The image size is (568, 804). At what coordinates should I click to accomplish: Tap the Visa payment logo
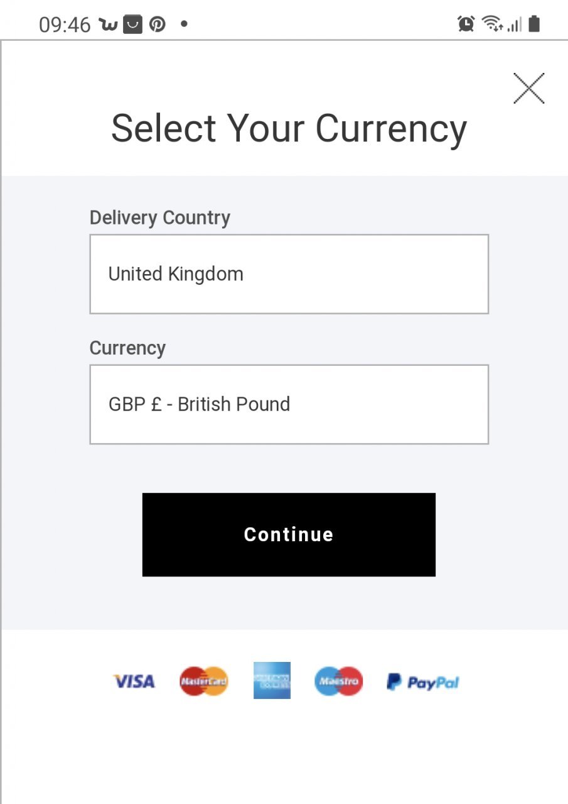pos(134,681)
